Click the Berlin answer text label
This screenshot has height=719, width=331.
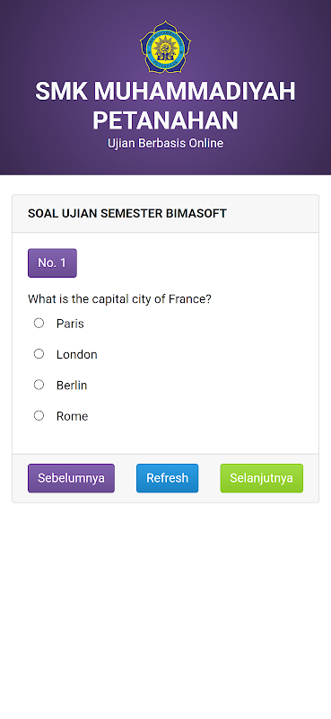pos(72,386)
